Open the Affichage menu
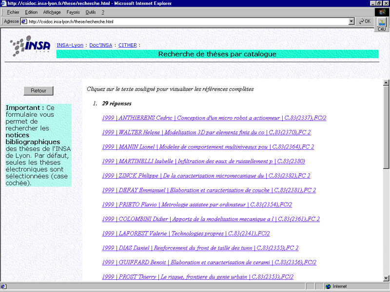Image resolution: width=390 pixels, height=292 pixels. pyautogui.click(x=52, y=12)
